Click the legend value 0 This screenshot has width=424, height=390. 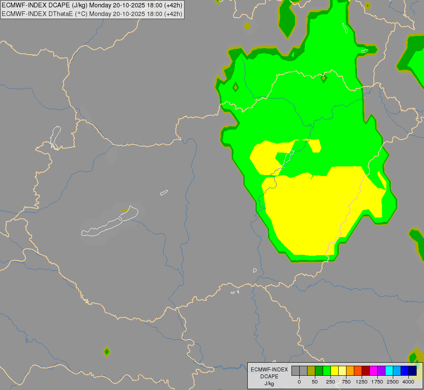click(x=299, y=382)
